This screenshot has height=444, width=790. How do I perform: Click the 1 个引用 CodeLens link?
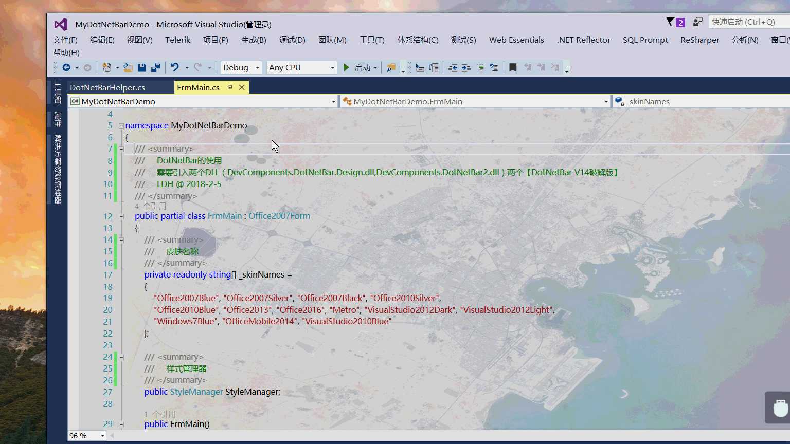pyautogui.click(x=160, y=414)
